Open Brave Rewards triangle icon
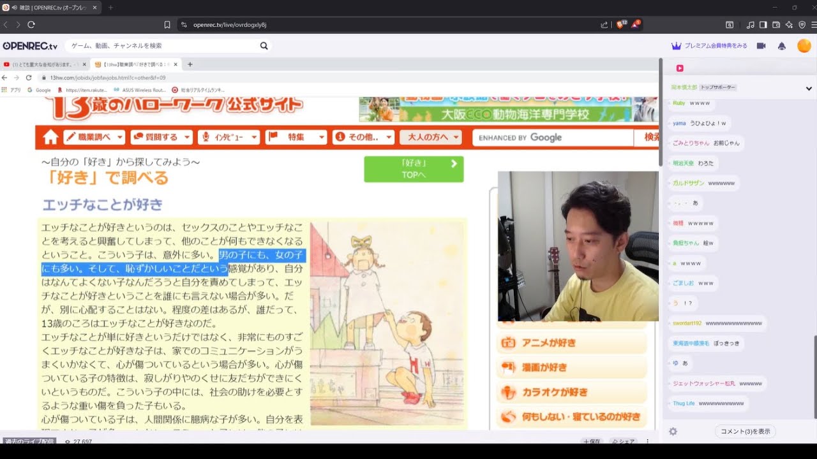Screen dimensions: 817x459 636,25
